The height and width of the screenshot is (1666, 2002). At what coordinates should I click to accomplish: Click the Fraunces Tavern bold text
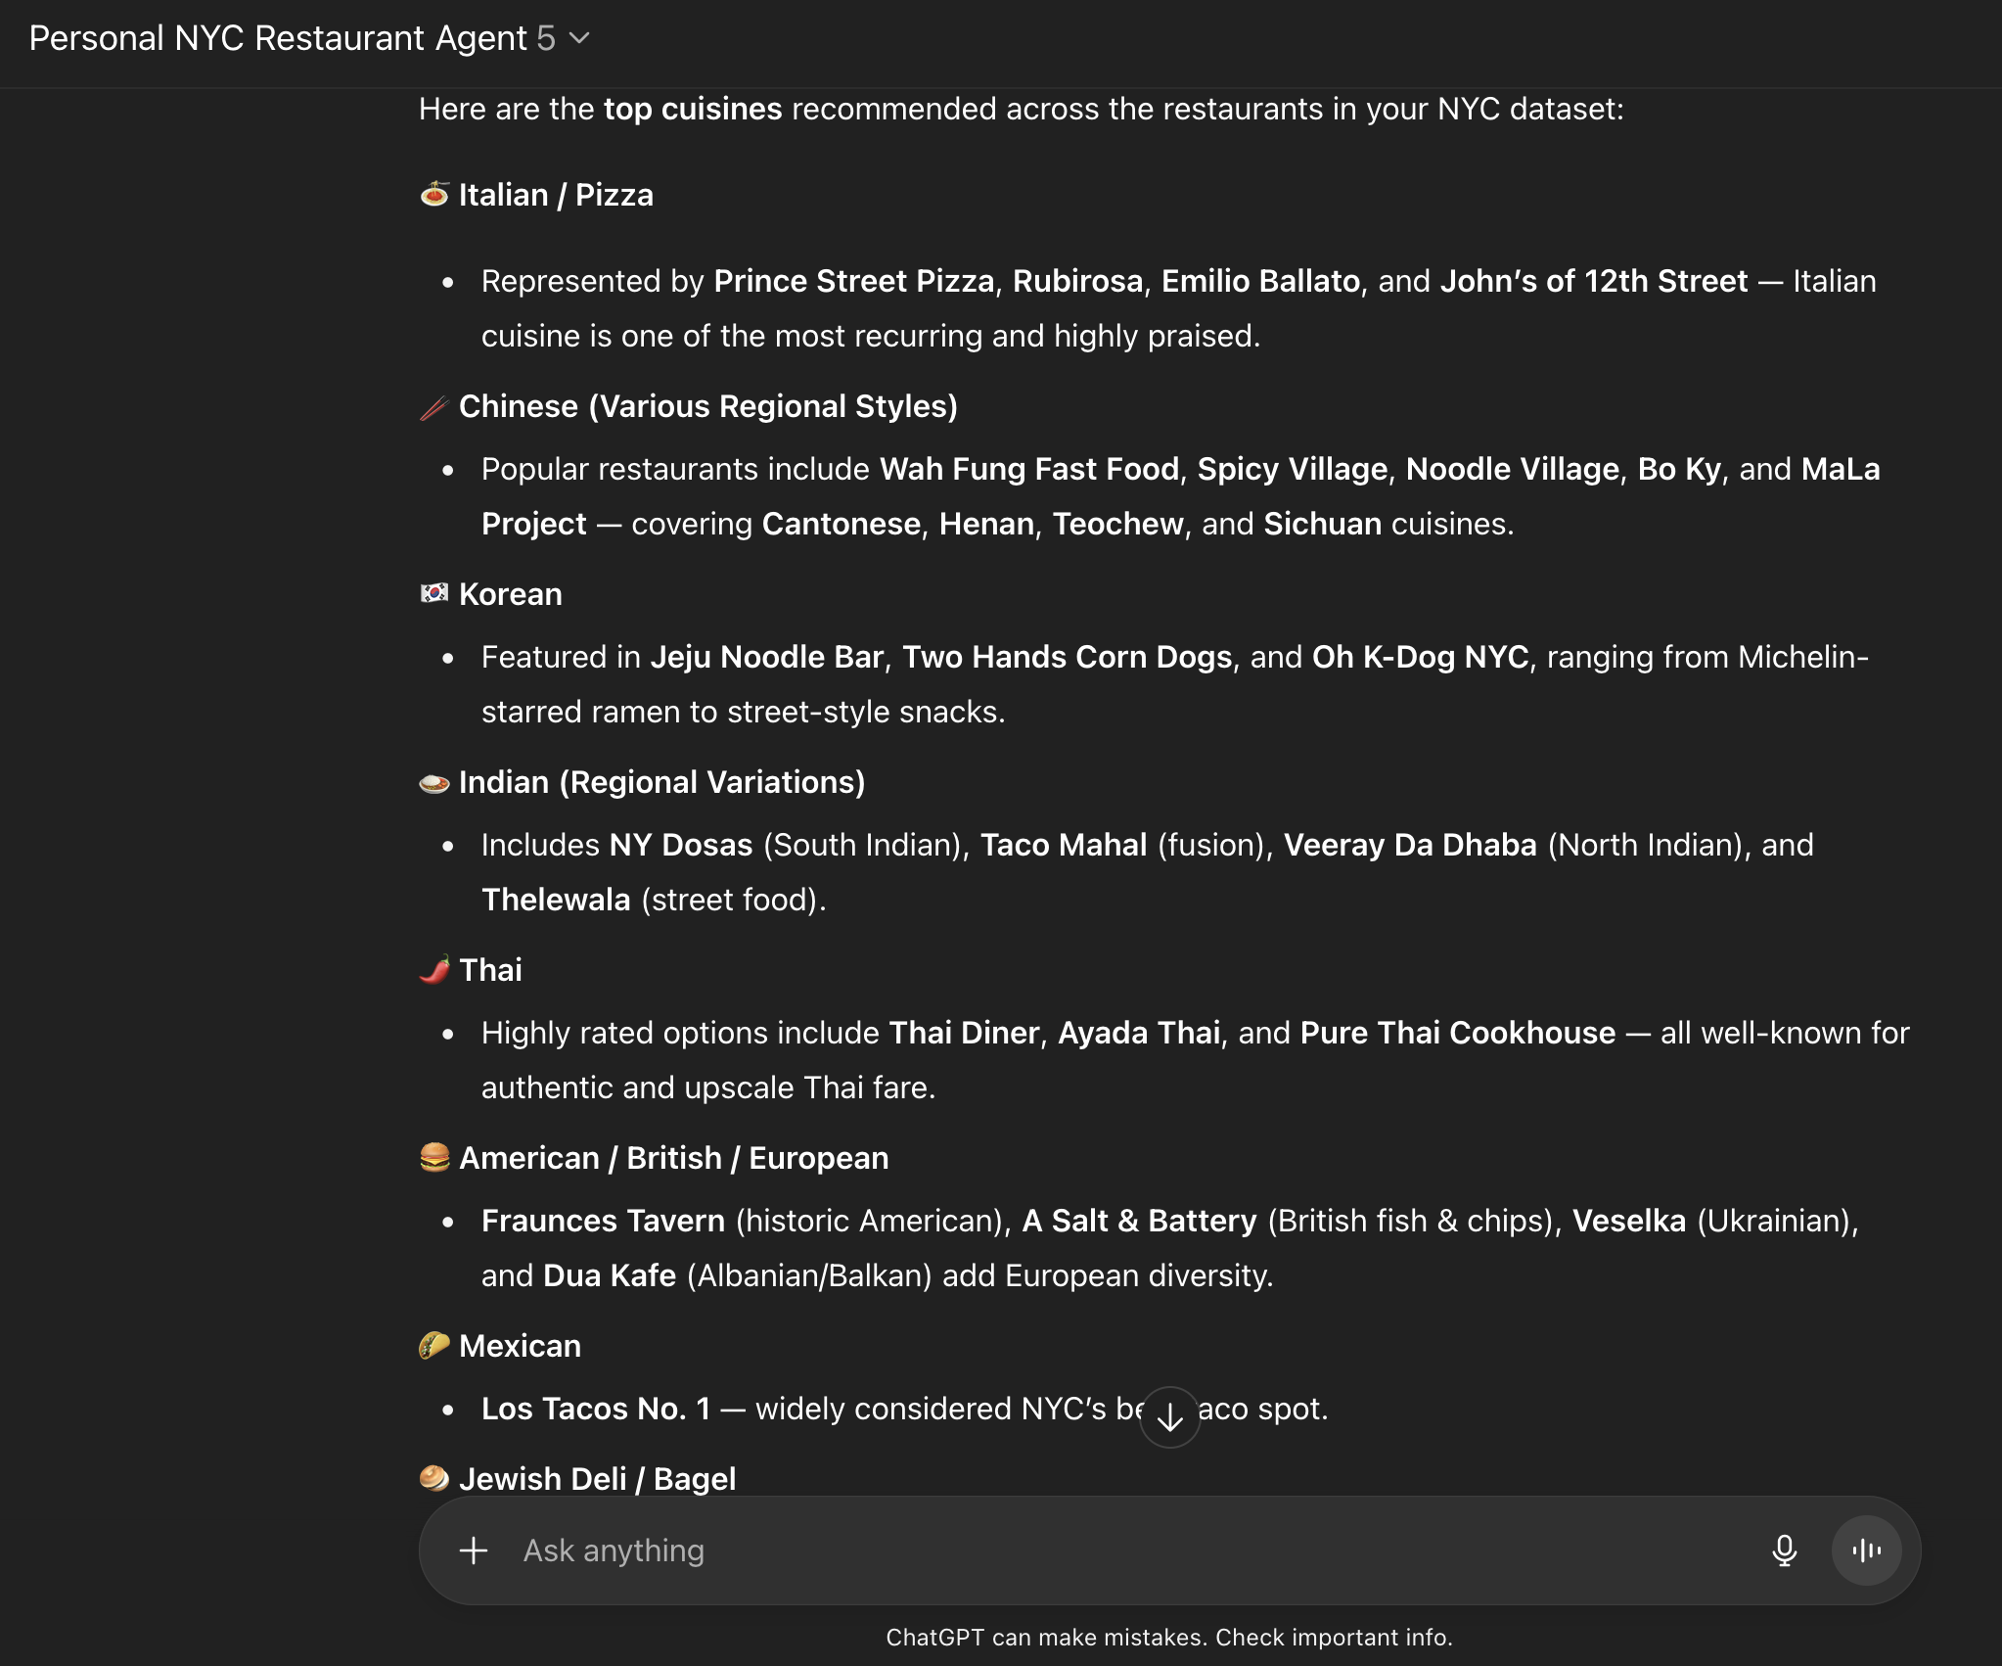pyautogui.click(x=603, y=1221)
